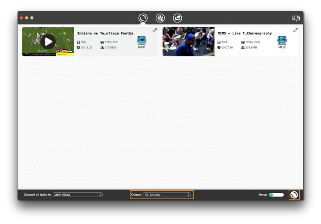Edit the Indiana vs Te..ollege Footba video
Image resolution: width=321 pixels, height=224 pixels.
click(155, 30)
